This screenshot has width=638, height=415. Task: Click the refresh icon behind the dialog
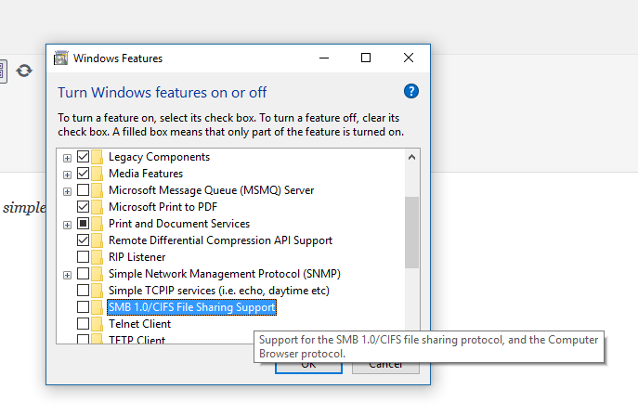click(24, 71)
